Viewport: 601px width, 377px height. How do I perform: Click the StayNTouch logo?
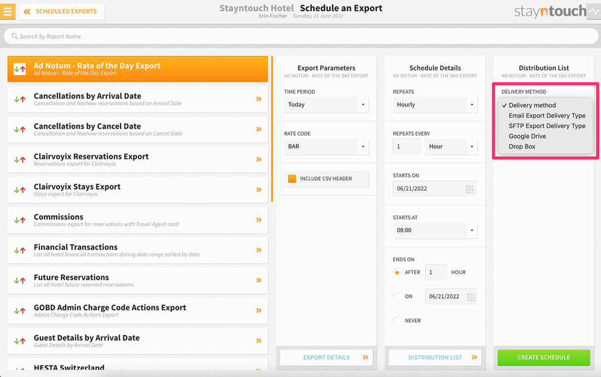pyautogui.click(x=550, y=12)
